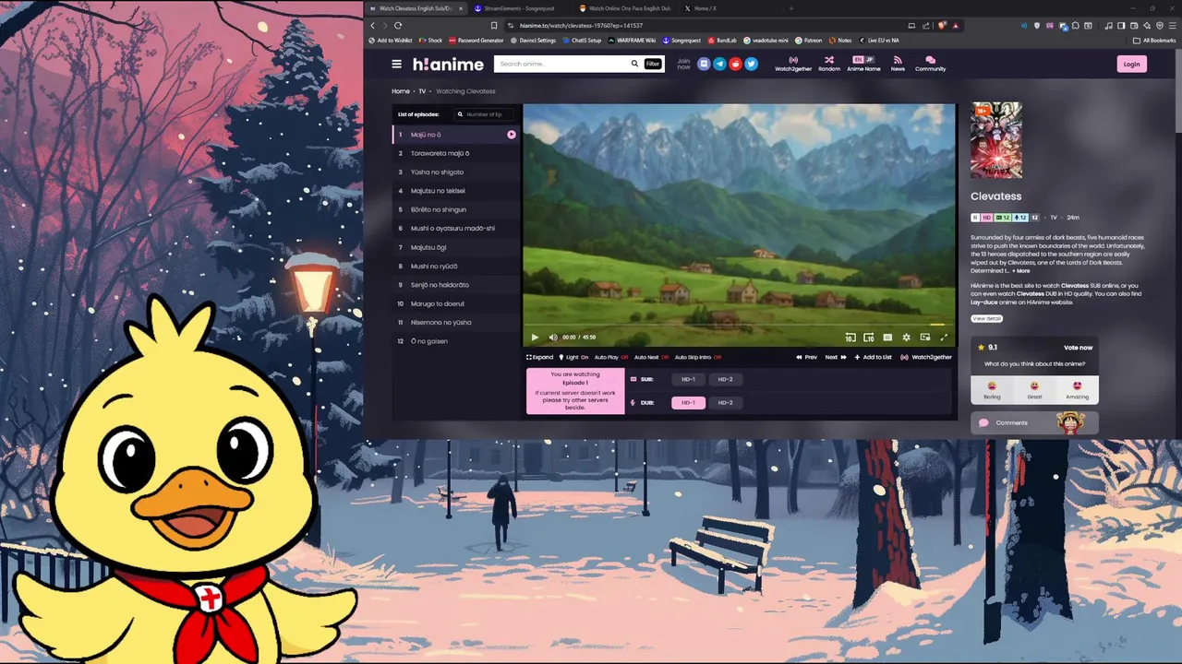Open the News section

click(898, 64)
